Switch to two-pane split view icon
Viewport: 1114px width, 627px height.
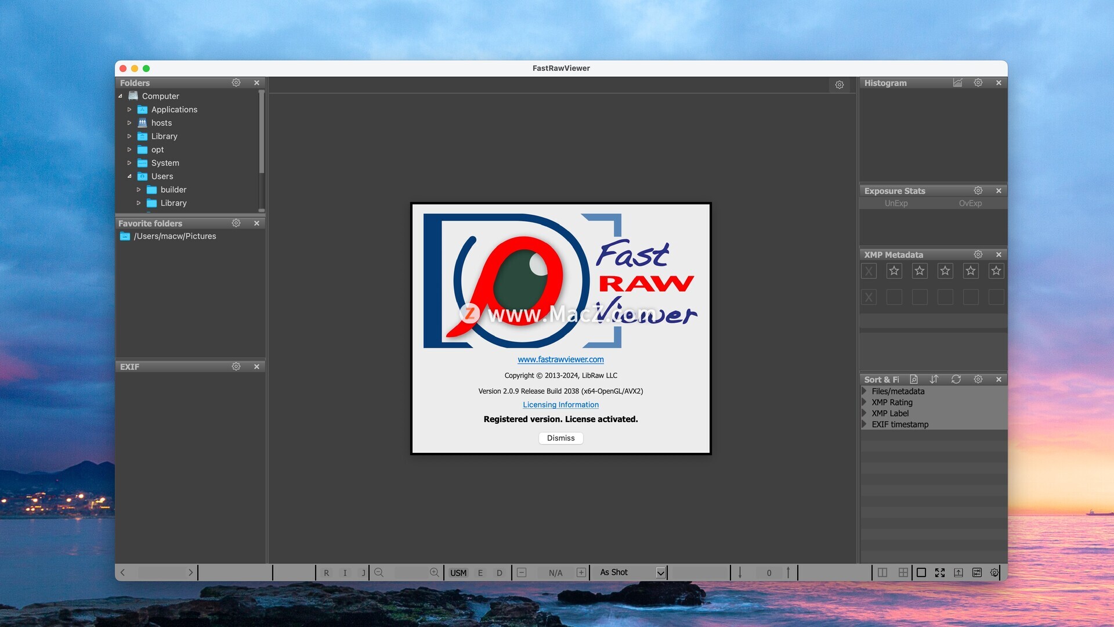[882, 572]
